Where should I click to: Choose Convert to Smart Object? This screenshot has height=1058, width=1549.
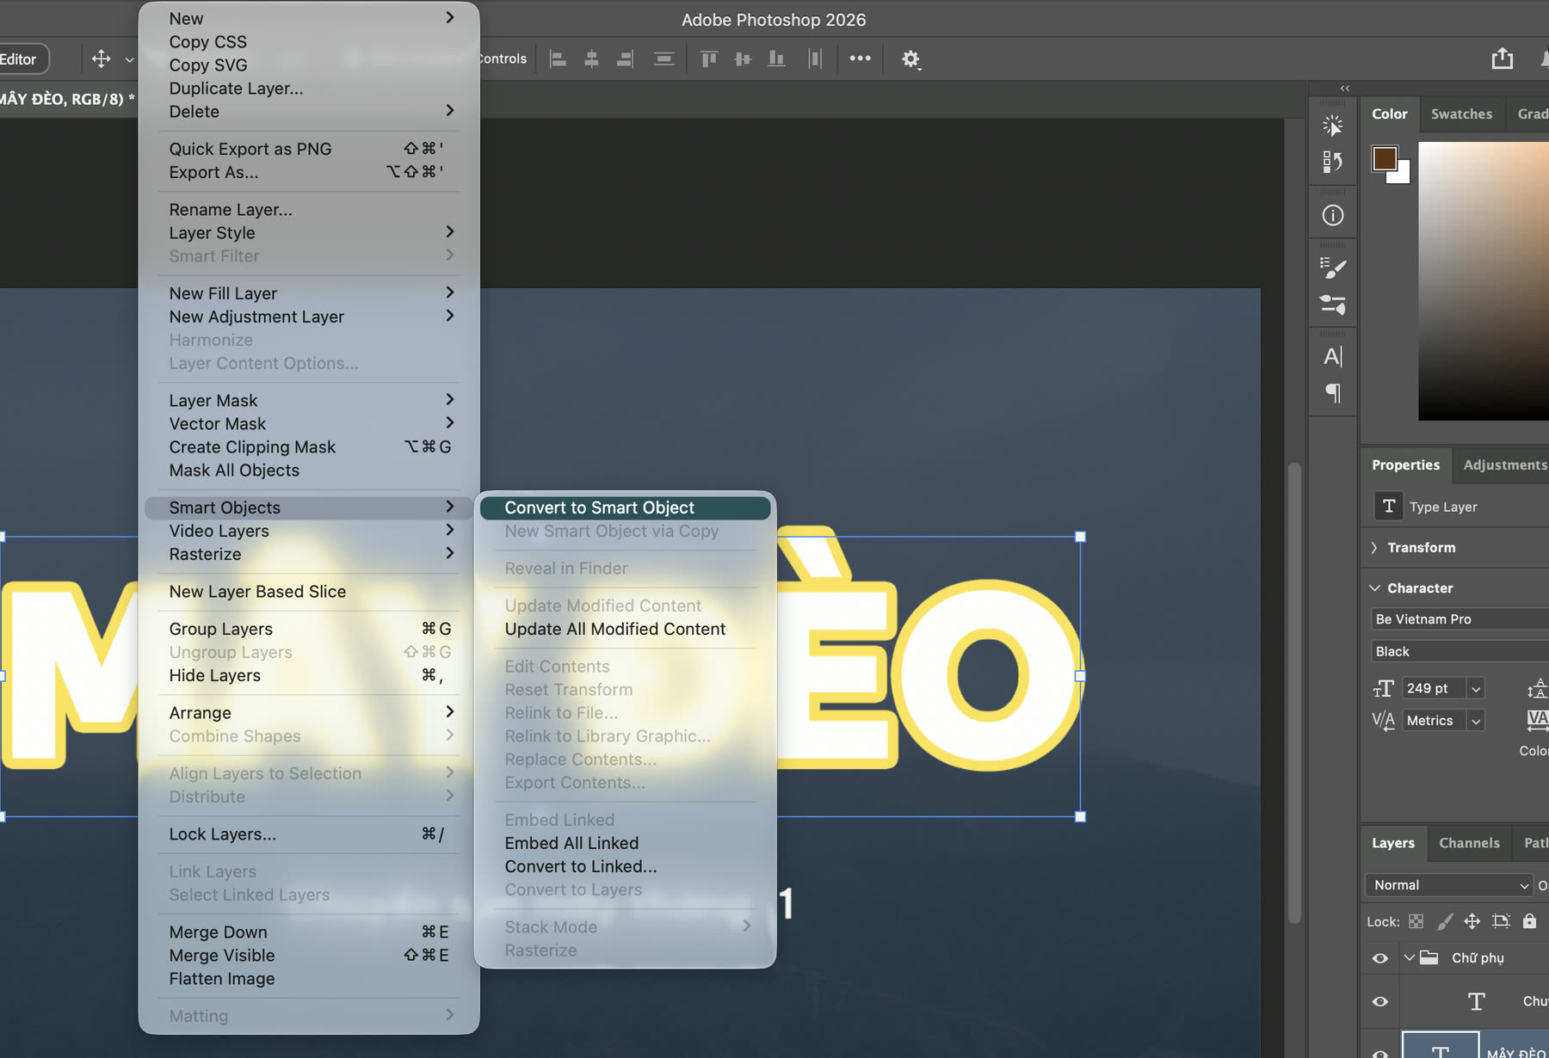point(625,508)
